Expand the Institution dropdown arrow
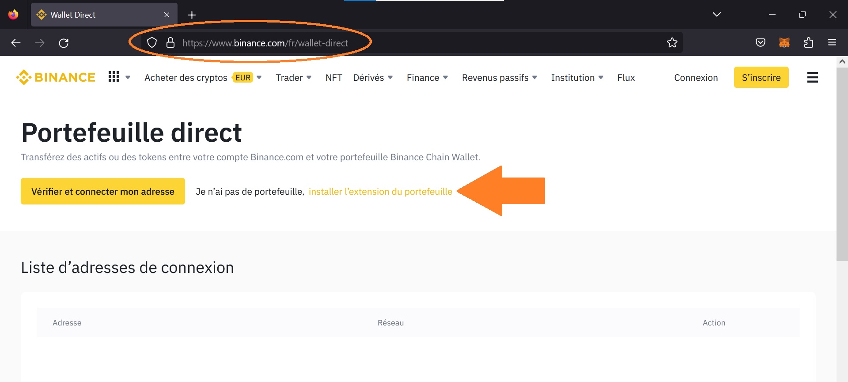848x382 pixels. [x=601, y=78]
